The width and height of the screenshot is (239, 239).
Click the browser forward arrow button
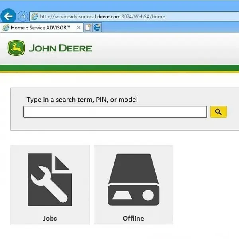coord(23,16)
